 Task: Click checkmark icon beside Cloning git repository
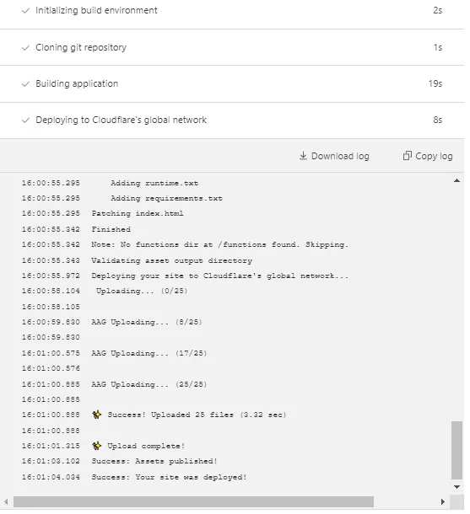click(x=25, y=48)
